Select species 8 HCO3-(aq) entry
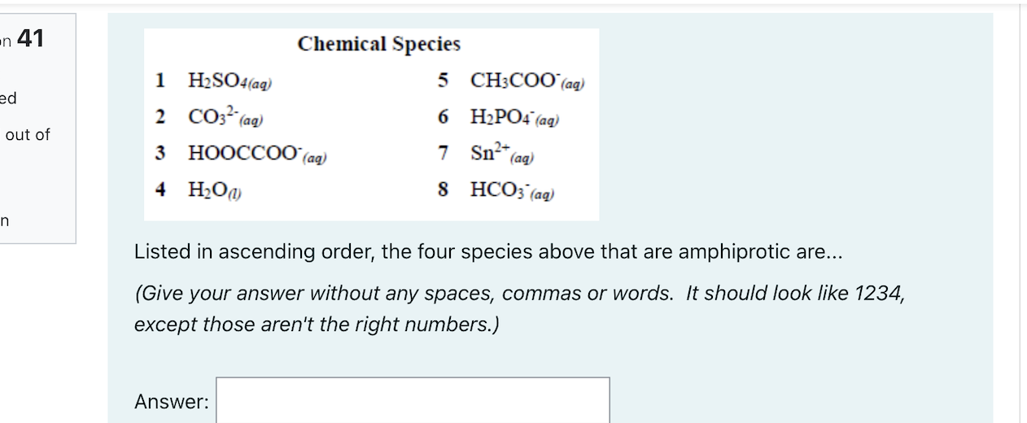The image size is (1027, 423). [x=496, y=190]
